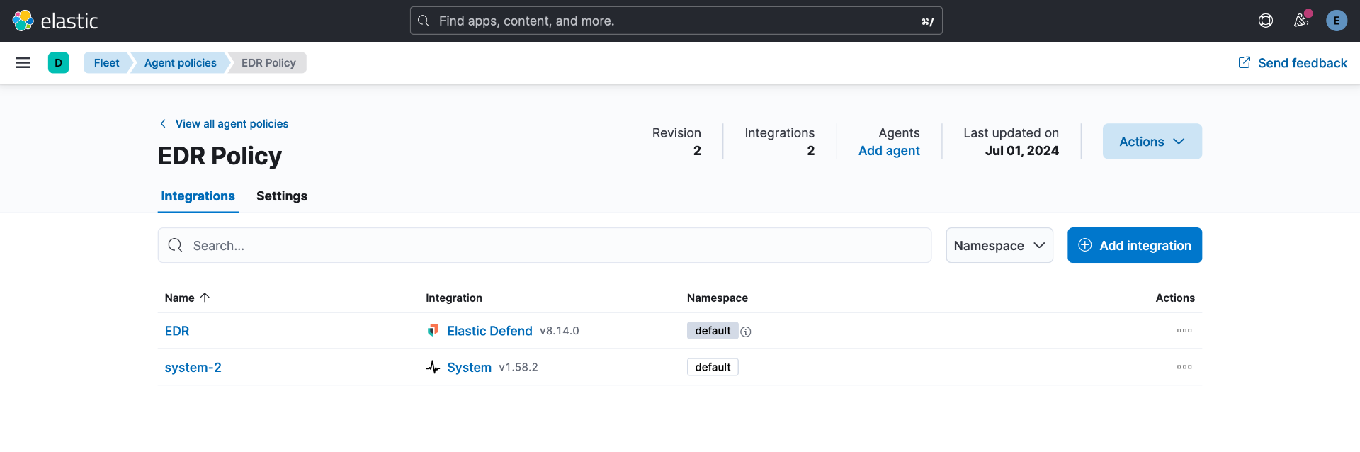Click View all agent policies link
Image resolution: width=1360 pixels, height=452 pixels.
224,124
